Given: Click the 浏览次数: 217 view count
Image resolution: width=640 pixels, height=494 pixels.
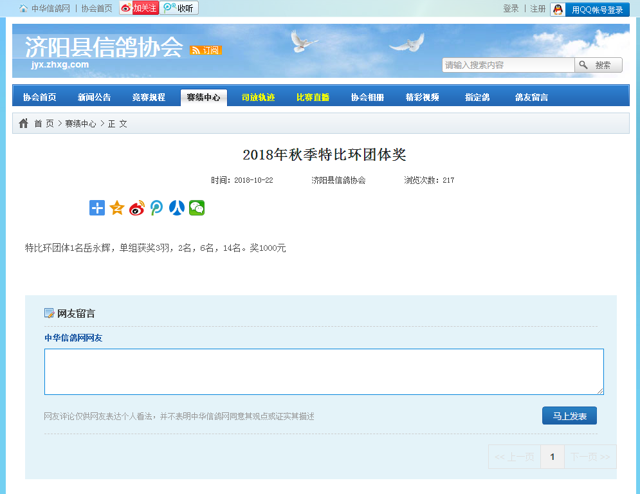Looking at the screenshot, I should coord(429,180).
